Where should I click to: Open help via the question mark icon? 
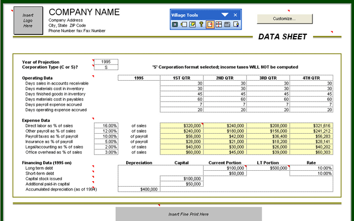pos(201,24)
